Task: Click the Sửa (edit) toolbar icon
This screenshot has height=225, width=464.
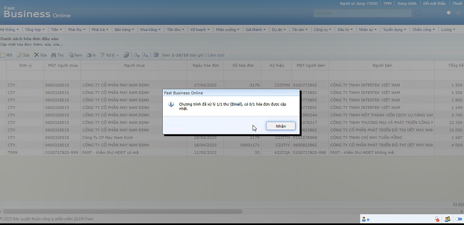Action: (19, 55)
